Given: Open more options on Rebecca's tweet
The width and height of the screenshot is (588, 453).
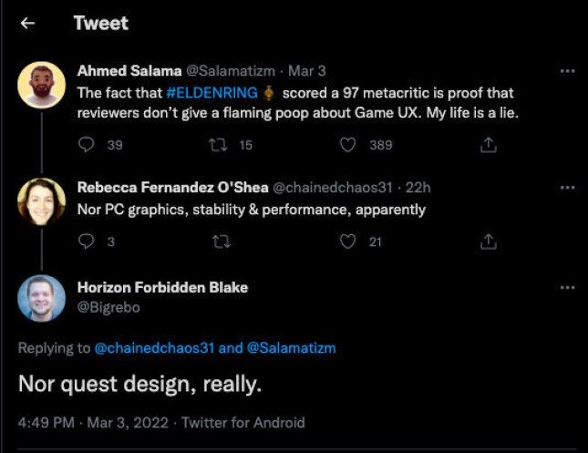Looking at the screenshot, I should 568,188.
